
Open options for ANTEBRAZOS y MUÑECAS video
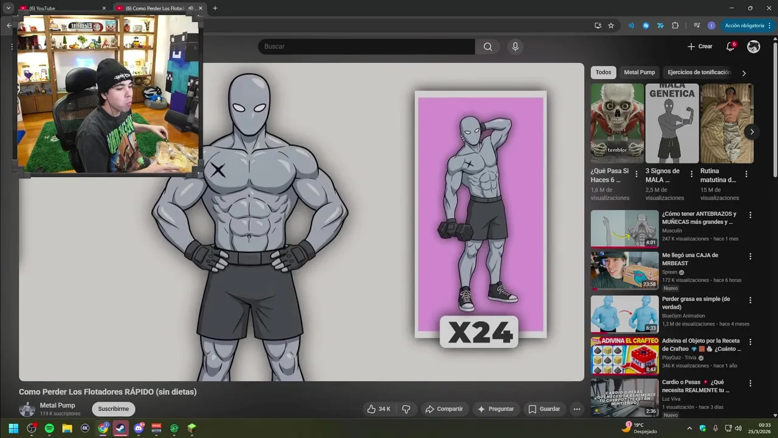point(750,215)
